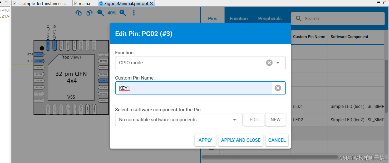Click the search magnifier icon in the Search field
The image size is (389, 163).
[298, 18]
